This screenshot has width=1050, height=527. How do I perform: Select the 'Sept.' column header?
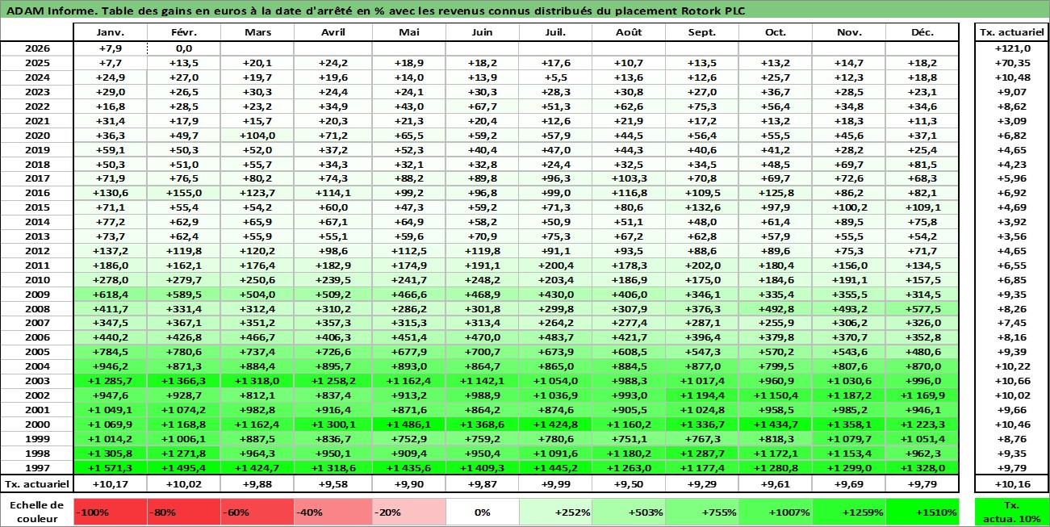(701, 32)
